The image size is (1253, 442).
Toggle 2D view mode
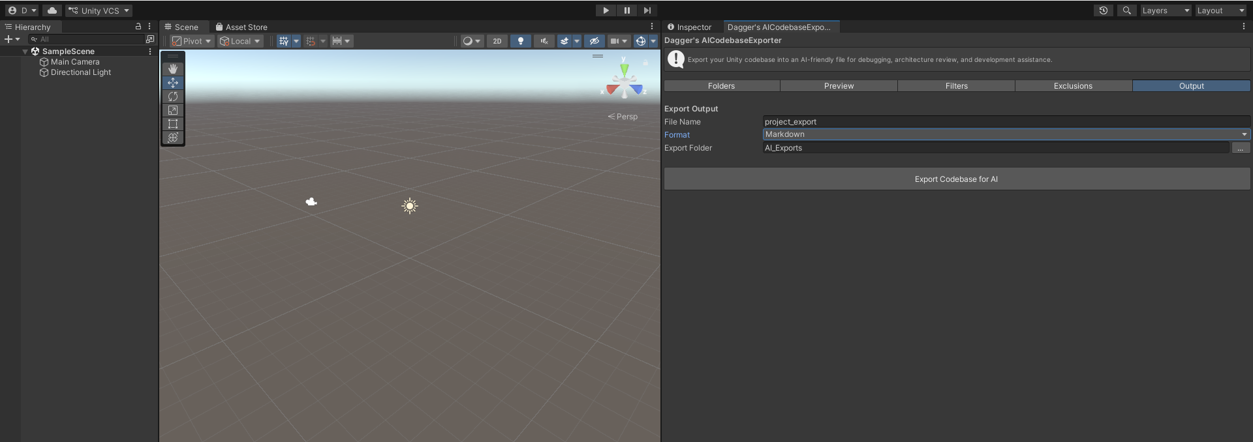click(x=497, y=41)
